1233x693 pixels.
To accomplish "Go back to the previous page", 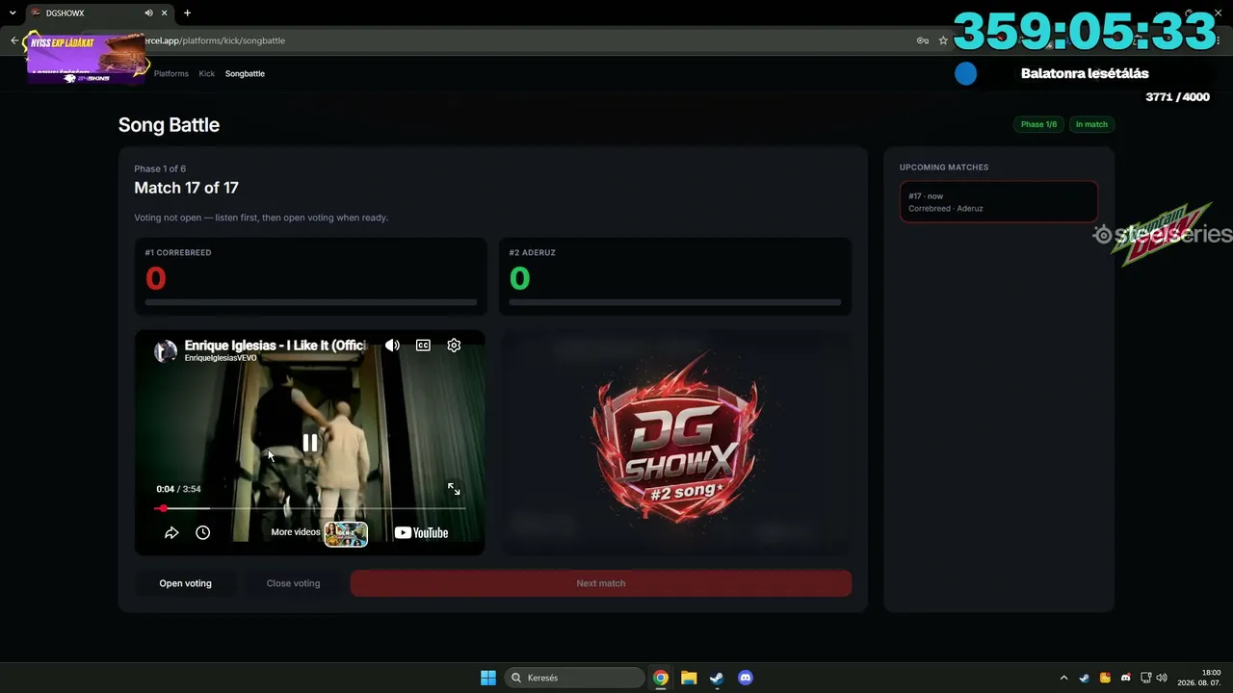I will [x=13, y=40].
